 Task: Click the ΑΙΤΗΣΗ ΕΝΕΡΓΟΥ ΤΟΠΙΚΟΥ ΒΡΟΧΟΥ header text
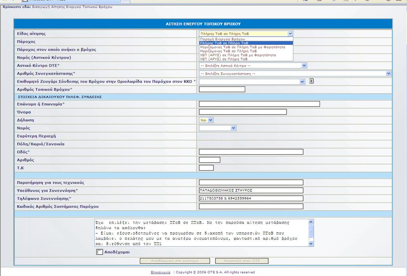203,24
